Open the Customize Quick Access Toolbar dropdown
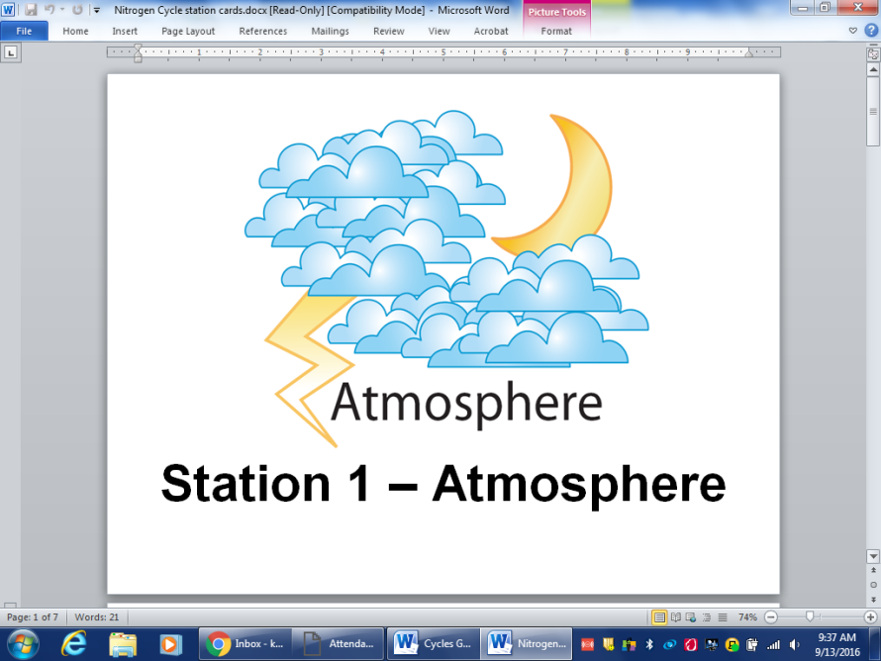This screenshot has width=881, height=661. tap(96, 9)
